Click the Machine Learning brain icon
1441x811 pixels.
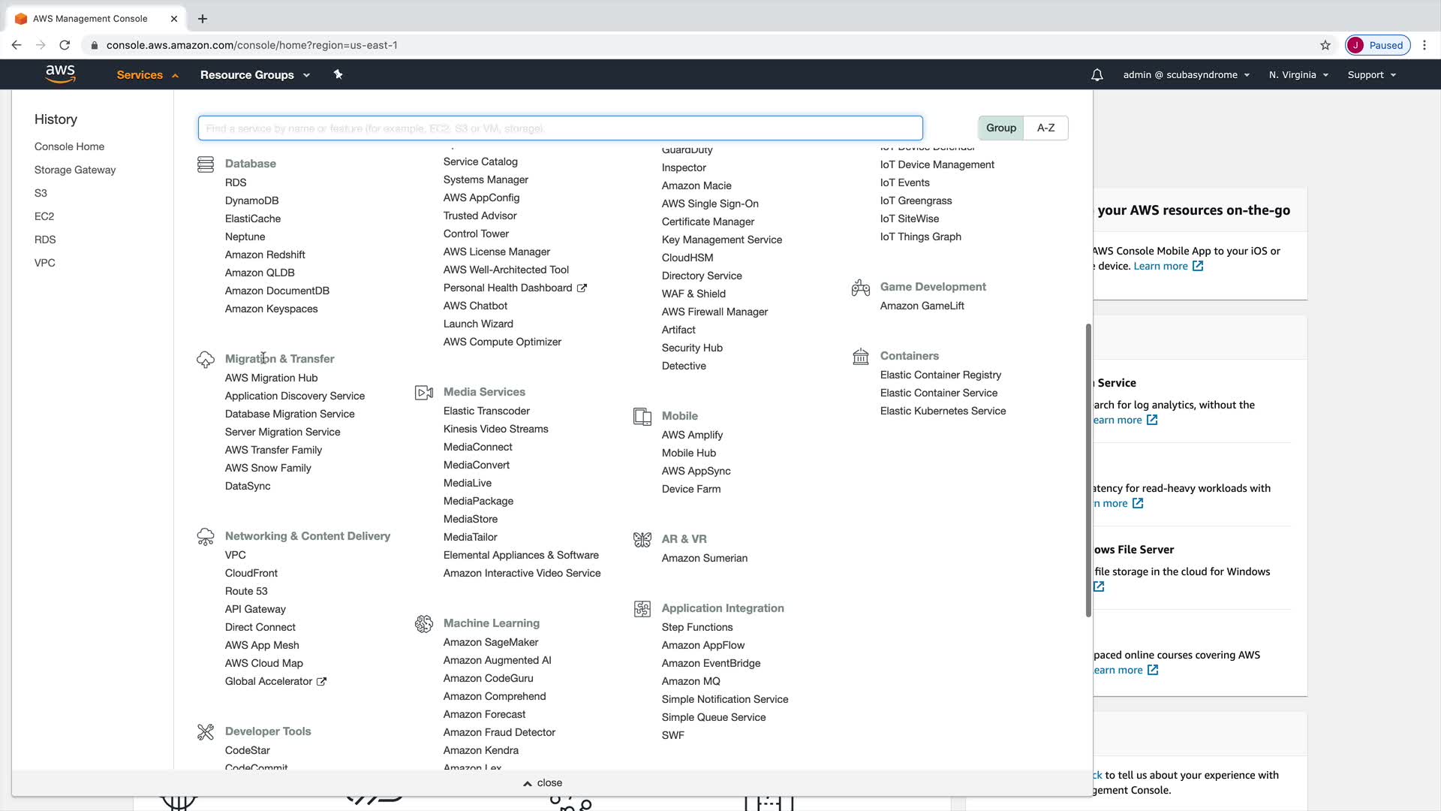coord(423,624)
